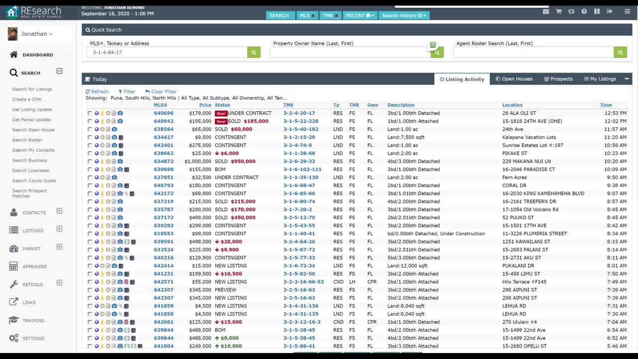
Task: Click Clear Filter link
Action: click(161, 92)
